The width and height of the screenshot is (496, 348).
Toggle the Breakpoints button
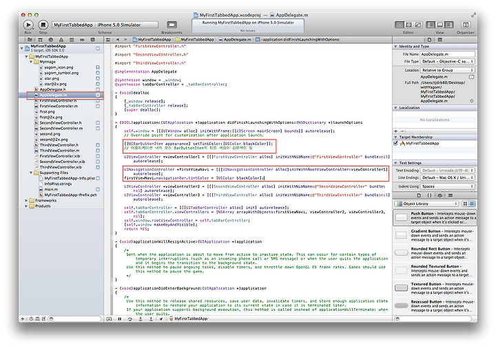(172, 25)
